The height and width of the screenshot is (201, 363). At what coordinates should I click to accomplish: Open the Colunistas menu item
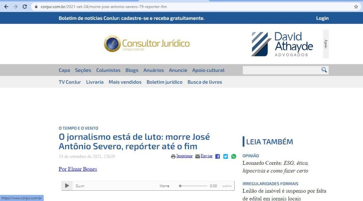pyautogui.click(x=108, y=70)
